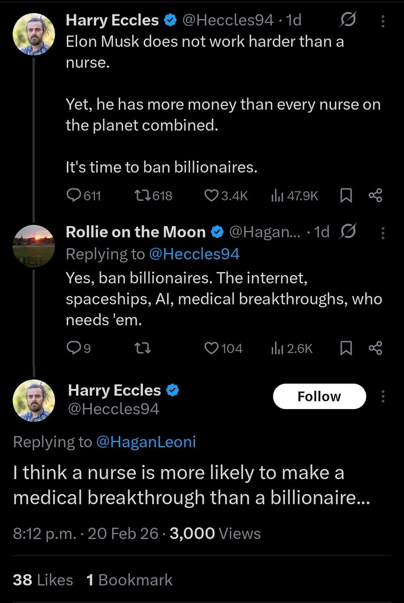View analytics showing 47.9K views

coord(275,195)
